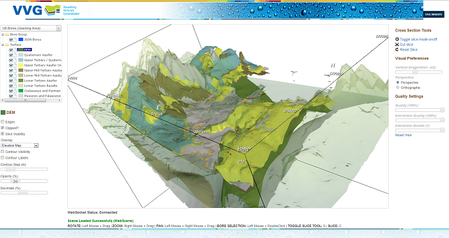Open the Elevation Map overlay dropdown
Viewport: 449px width, 238px height.
click(x=20, y=145)
